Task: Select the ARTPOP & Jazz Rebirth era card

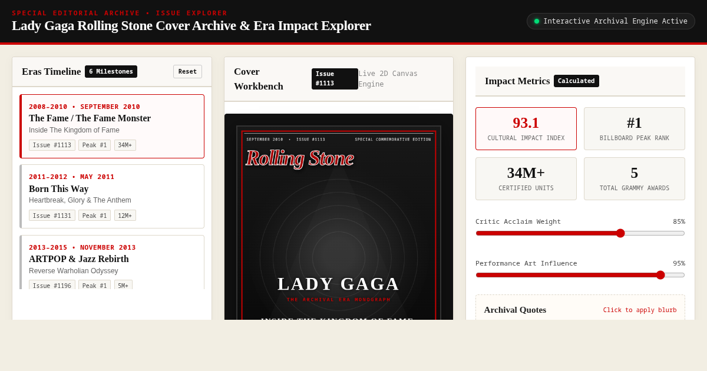Action: coord(112,262)
